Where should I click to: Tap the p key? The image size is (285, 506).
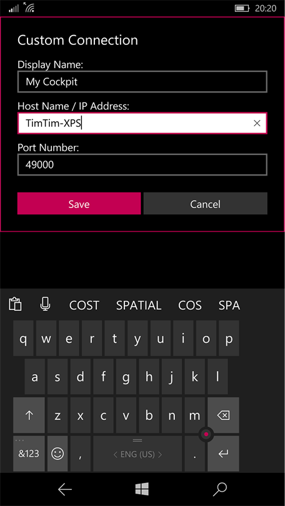[x=229, y=338]
